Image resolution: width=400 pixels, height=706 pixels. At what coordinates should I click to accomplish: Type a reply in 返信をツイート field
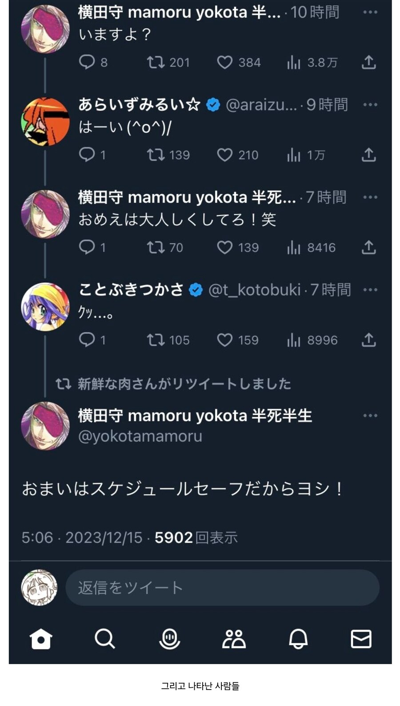222,588
